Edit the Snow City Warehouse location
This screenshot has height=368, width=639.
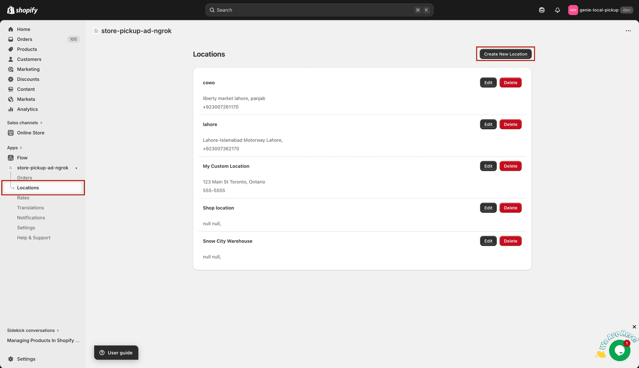click(488, 241)
